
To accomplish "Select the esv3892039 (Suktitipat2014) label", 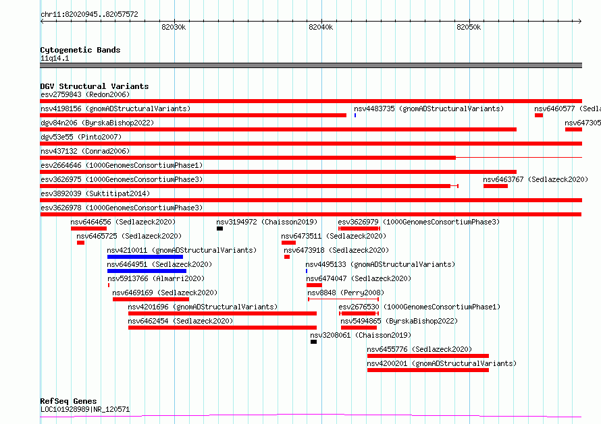I will pos(95,193).
